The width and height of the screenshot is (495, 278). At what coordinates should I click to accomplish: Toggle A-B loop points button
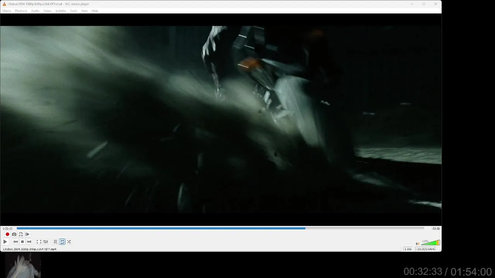pos(21,234)
